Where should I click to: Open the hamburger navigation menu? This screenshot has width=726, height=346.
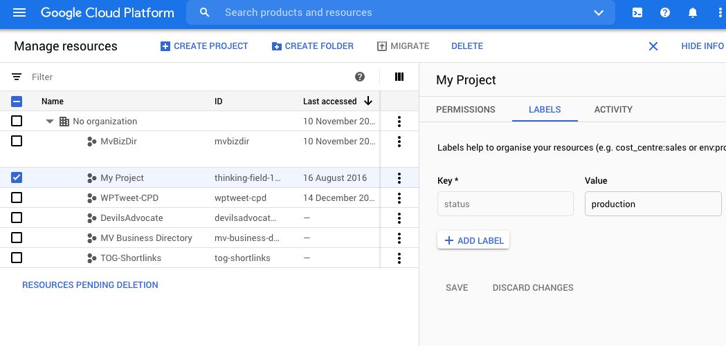pos(19,12)
